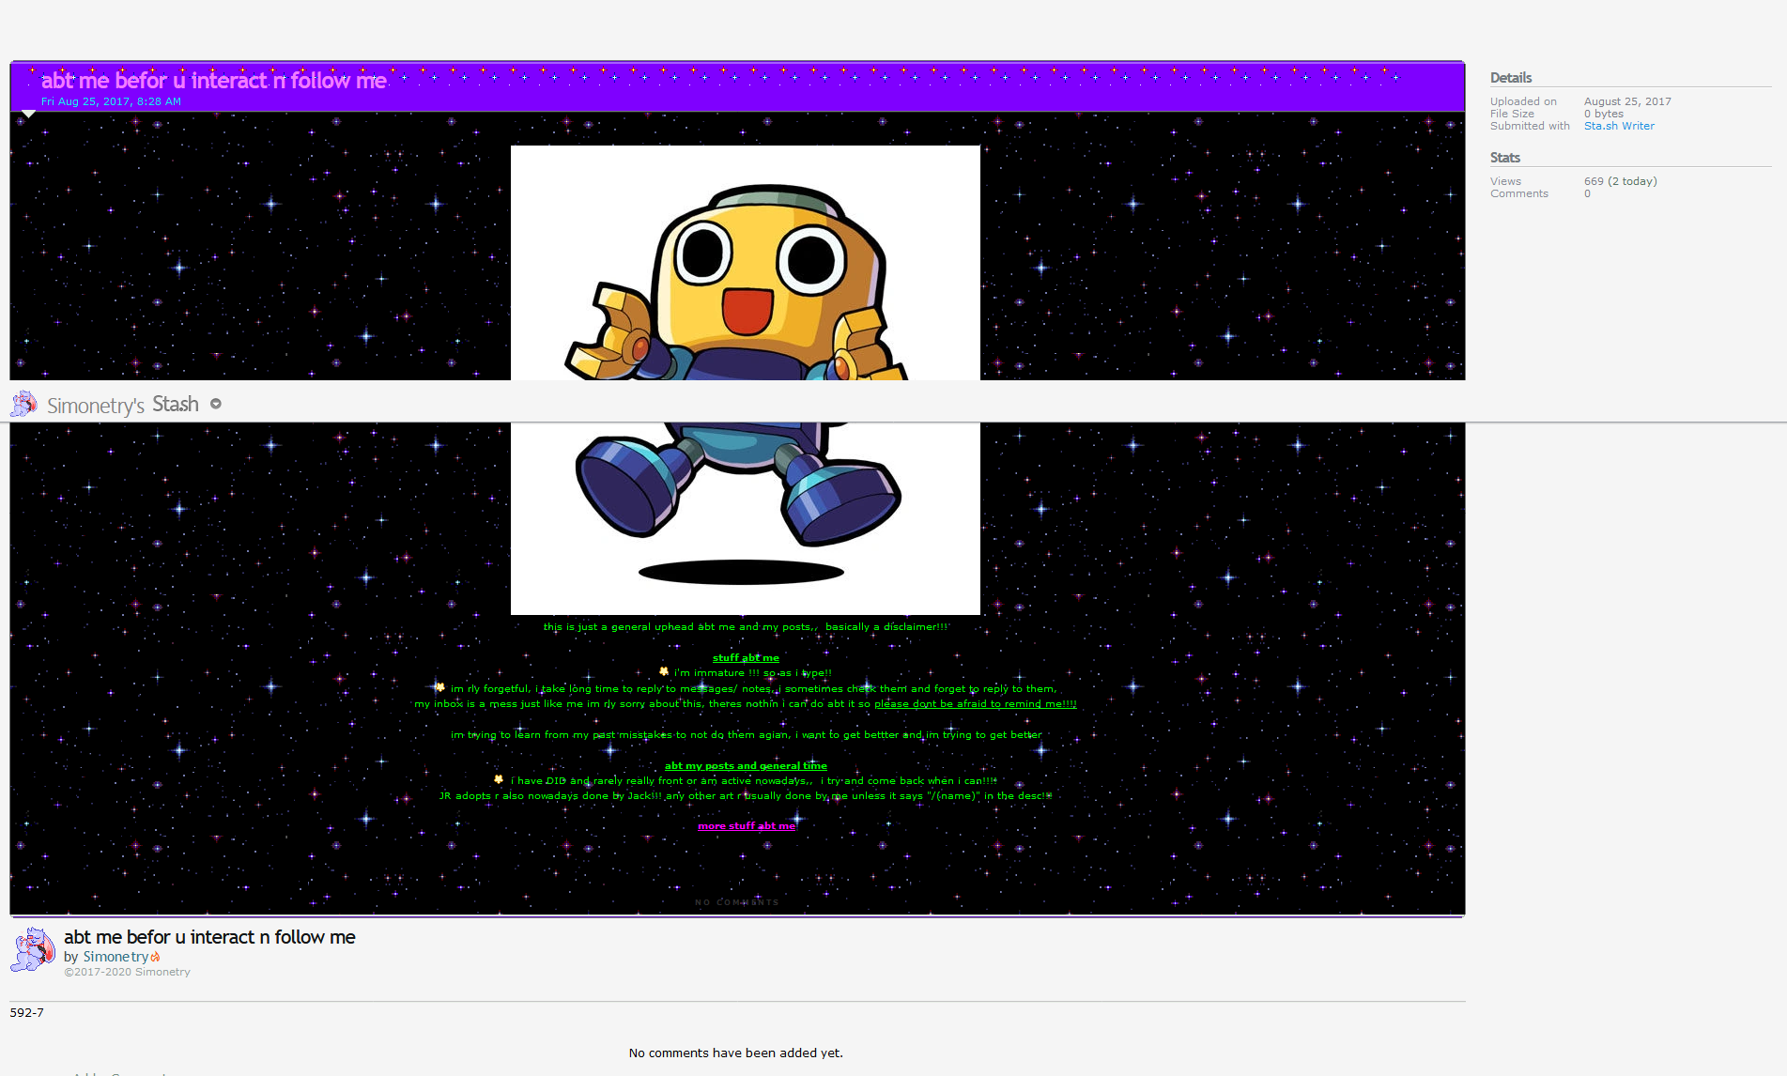Click the 'Simonetry's' text in Stash header
1787x1076 pixels.
coord(96,406)
